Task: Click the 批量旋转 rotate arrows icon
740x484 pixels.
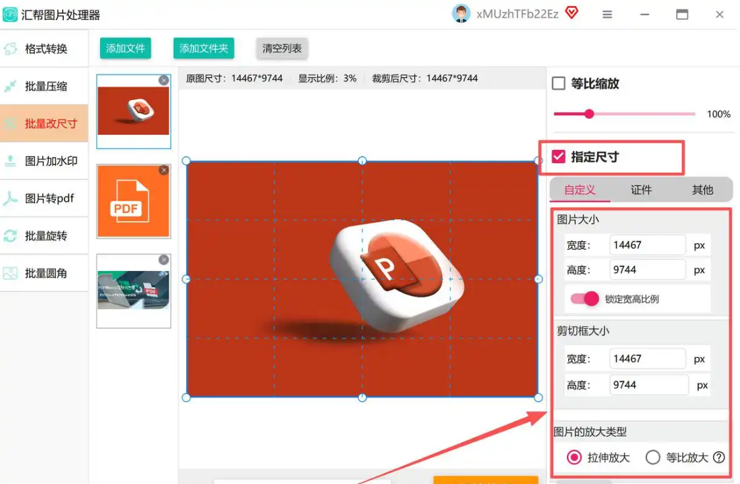Action: [x=11, y=235]
